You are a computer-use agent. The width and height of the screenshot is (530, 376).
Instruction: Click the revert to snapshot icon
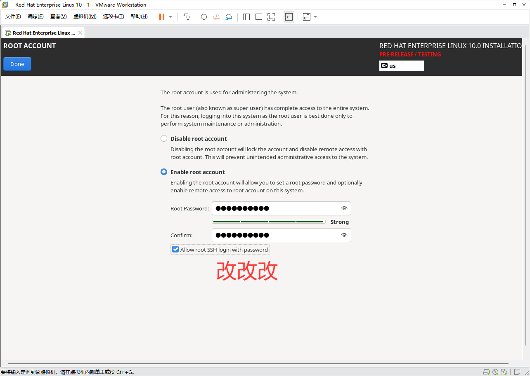pyautogui.click(x=216, y=17)
